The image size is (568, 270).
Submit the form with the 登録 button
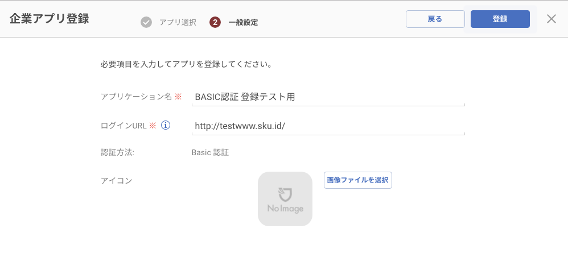point(500,19)
